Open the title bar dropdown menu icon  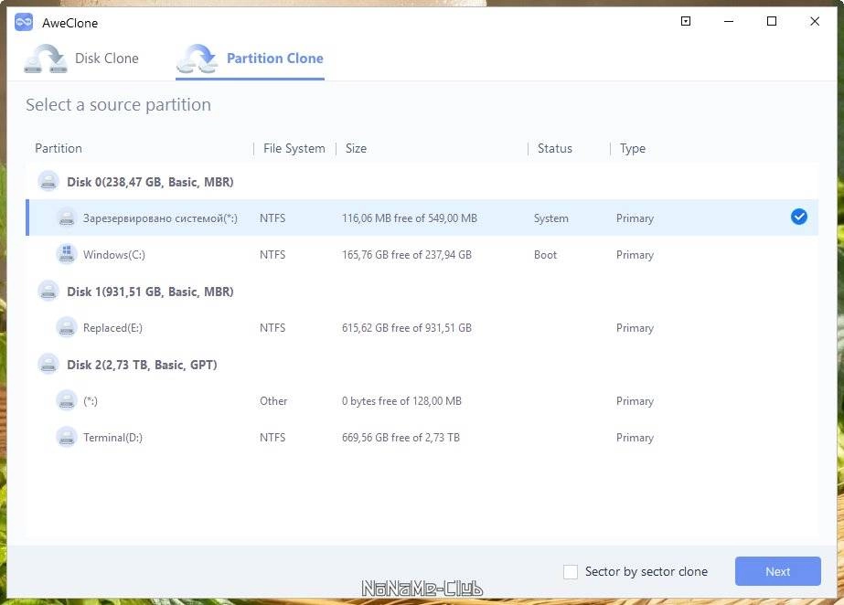tap(686, 21)
